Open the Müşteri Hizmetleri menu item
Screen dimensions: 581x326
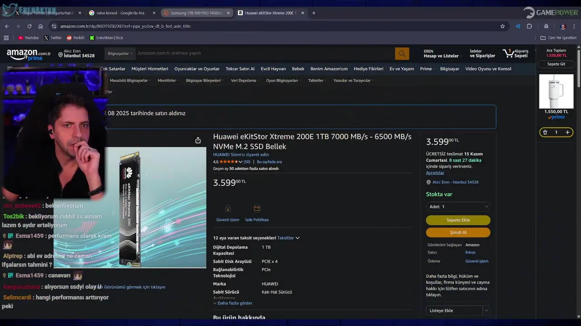[150, 69]
